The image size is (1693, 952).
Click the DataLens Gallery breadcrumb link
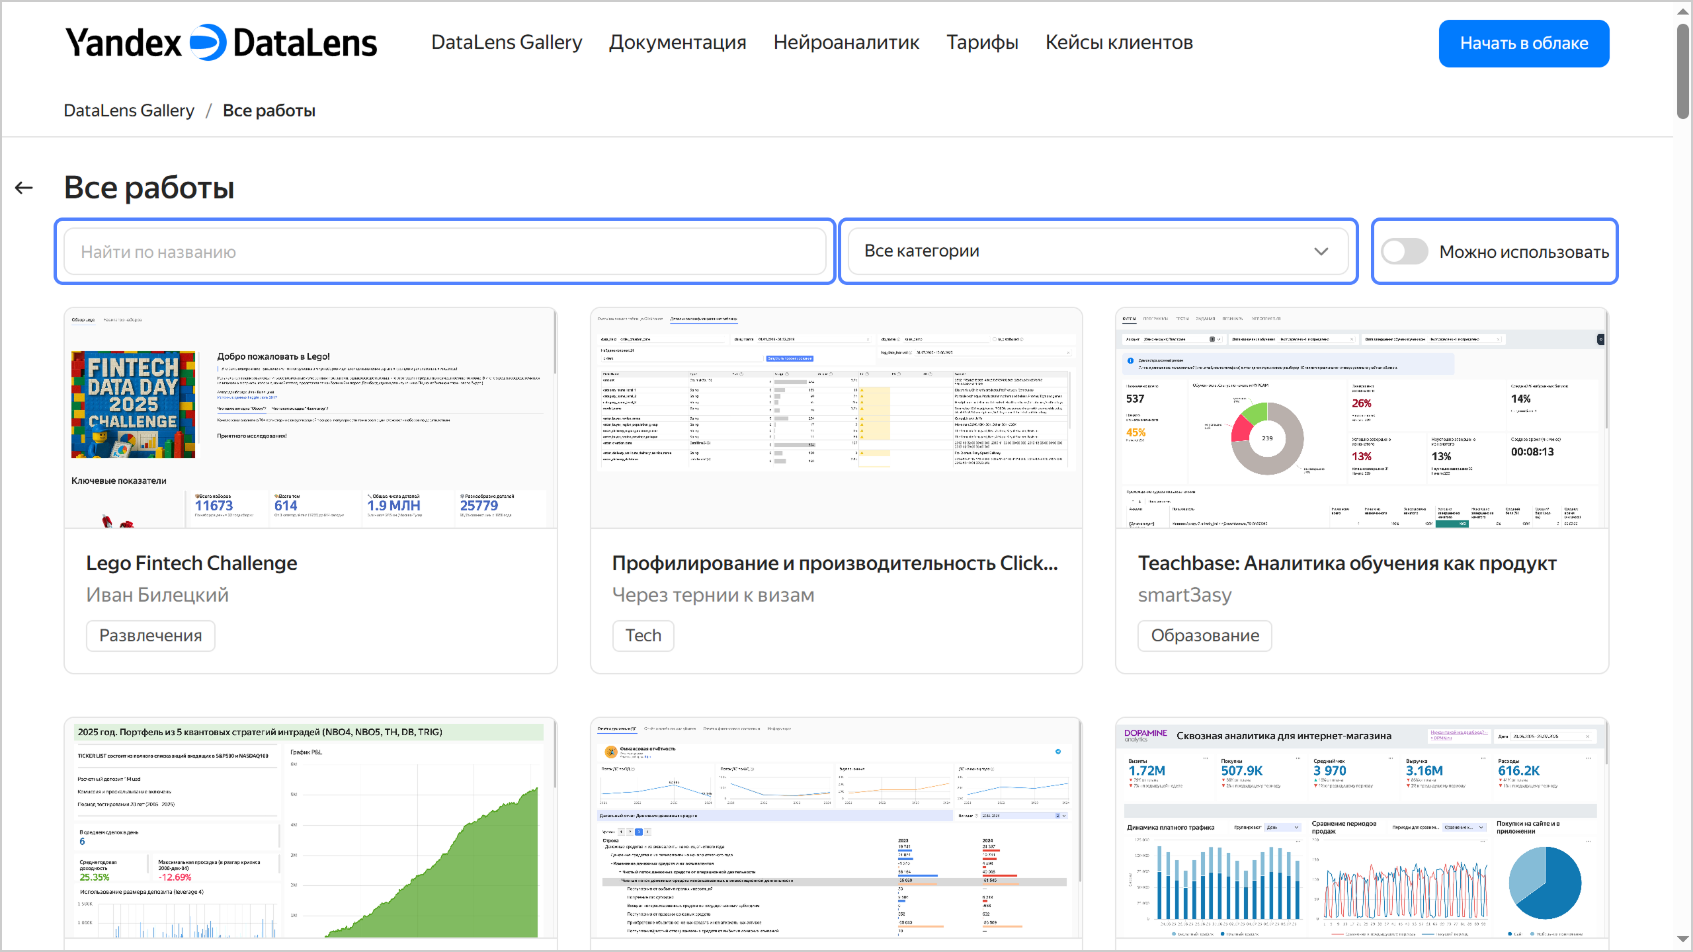point(129,110)
